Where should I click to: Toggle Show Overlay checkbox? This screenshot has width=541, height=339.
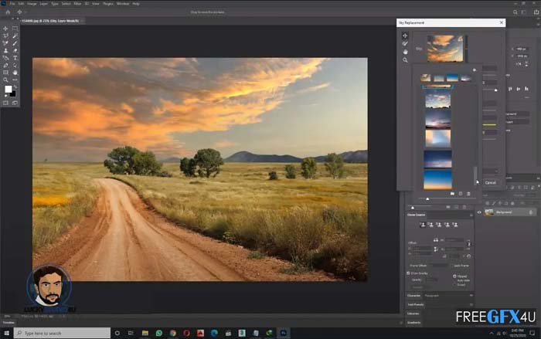tap(408, 273)
